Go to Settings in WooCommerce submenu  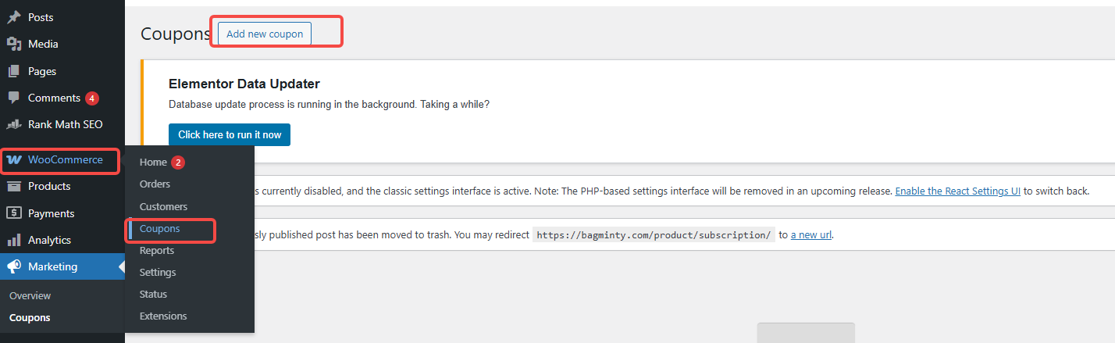pyautogui.click(x=158, y=273)
